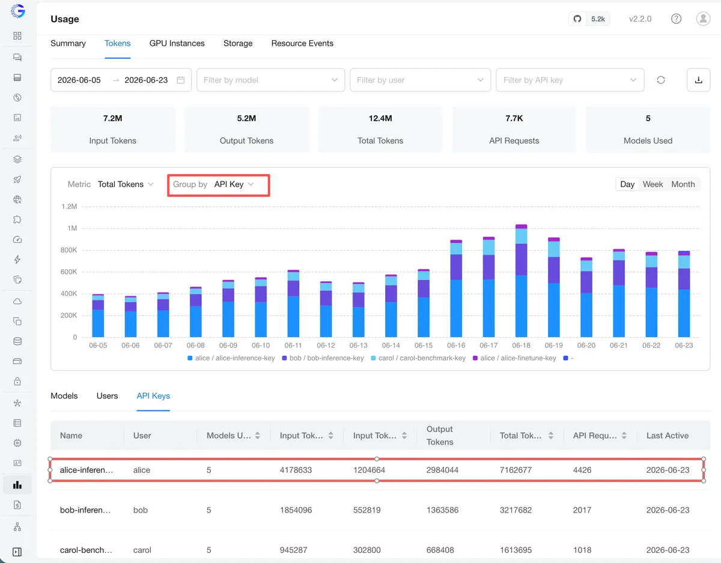Select the bar chart usage sidebar icon

(17, 485)
